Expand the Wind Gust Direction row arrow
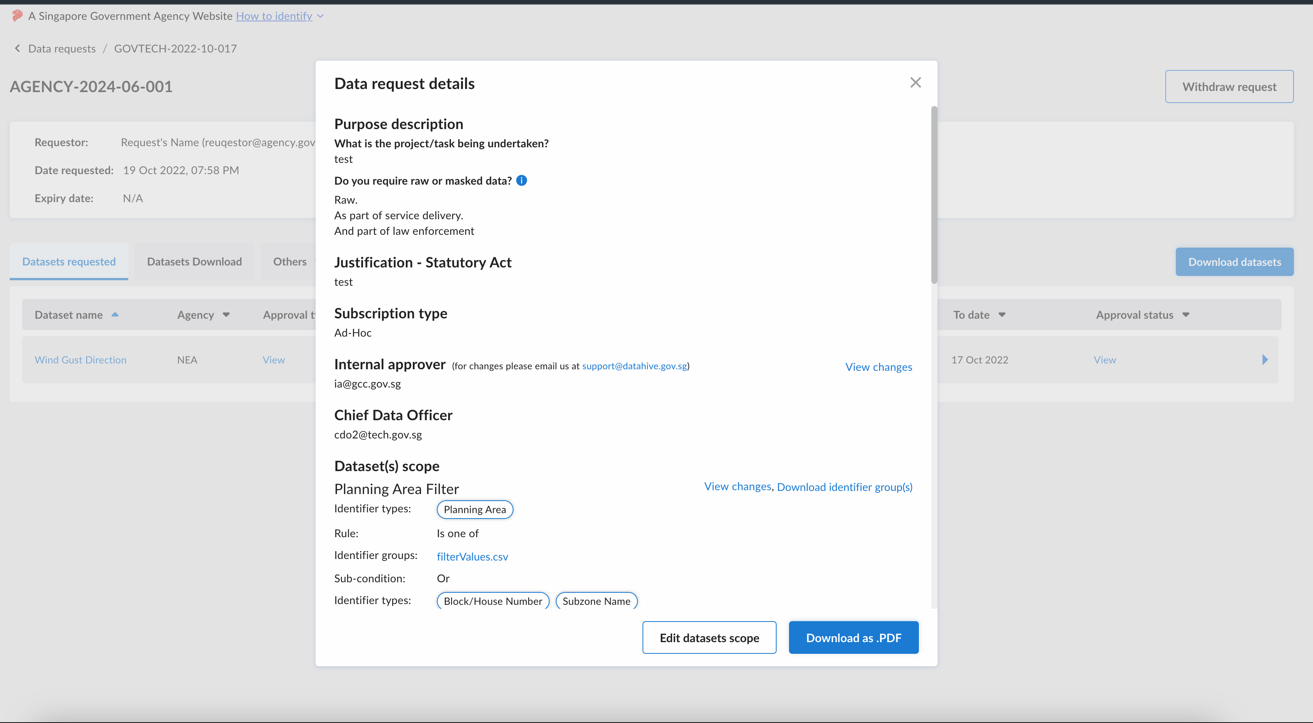The height and width of the screenshot is (723, 1313). click(x=1265, y=360)
